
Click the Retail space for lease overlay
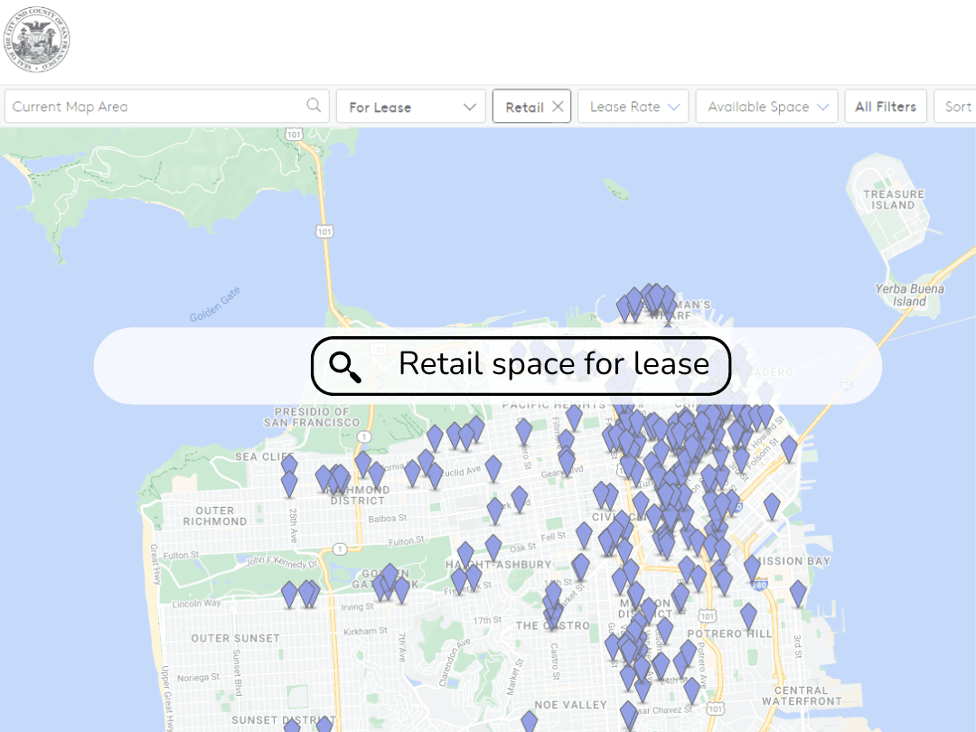(521, 364)
